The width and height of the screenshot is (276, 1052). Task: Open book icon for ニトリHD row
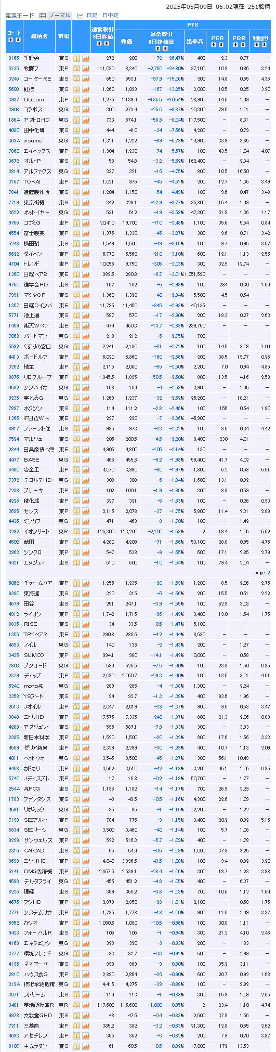click(76, 717)
